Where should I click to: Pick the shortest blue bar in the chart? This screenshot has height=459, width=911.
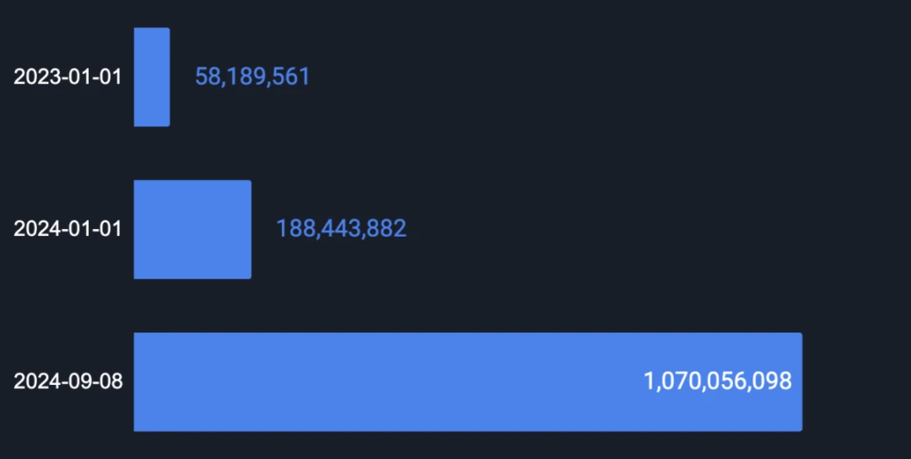(152, 77)
